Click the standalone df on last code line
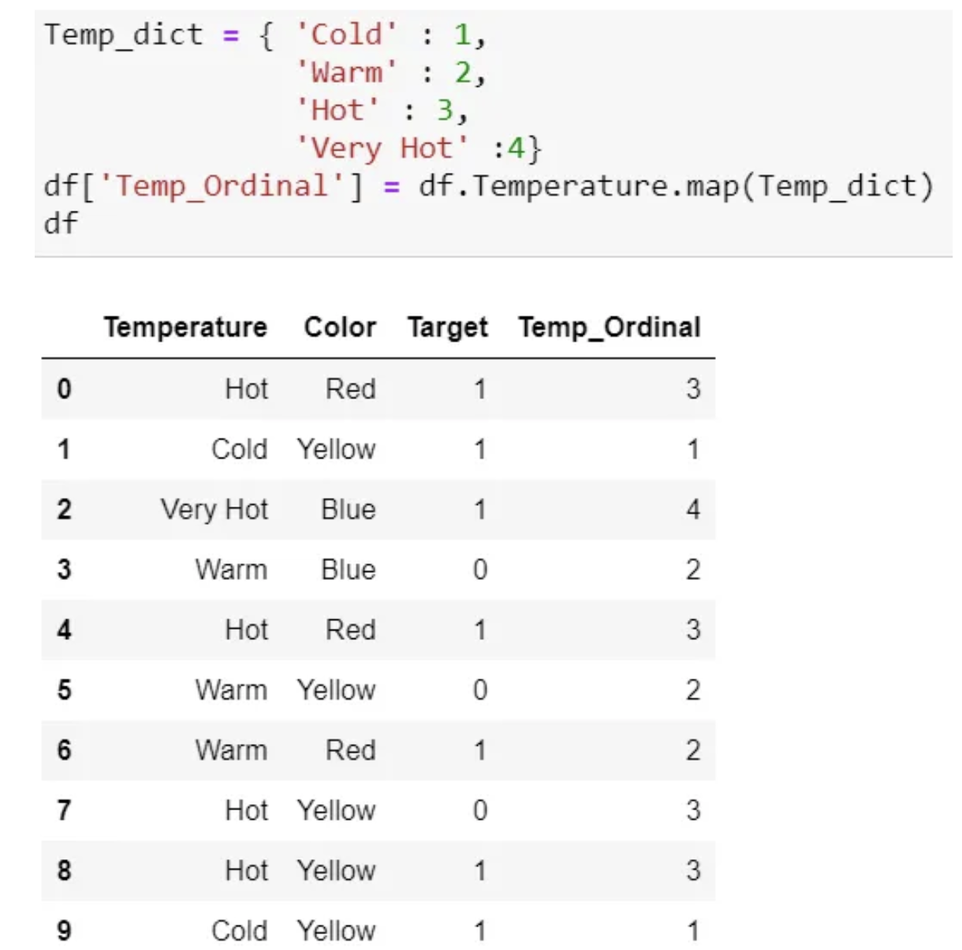Viewport: 962px width, 950px height. tap(61, 223)
